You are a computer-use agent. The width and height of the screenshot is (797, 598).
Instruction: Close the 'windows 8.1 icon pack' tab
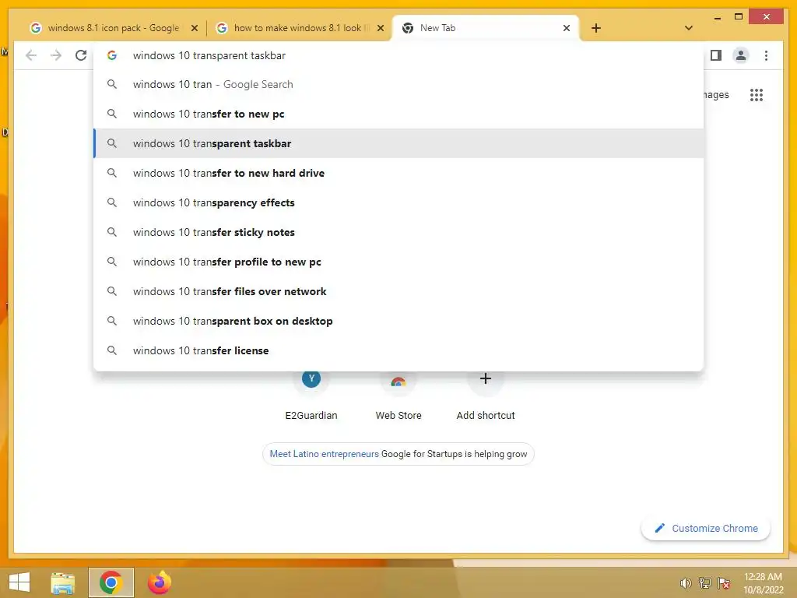click(194, 29)
